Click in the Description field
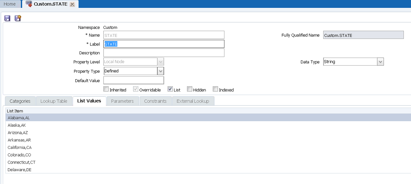 164,53
